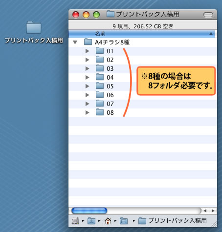Viewport: 222px width, 232px height.
Task: Toggle toolbar with the pill button in title bar
Action: point(208,15)
